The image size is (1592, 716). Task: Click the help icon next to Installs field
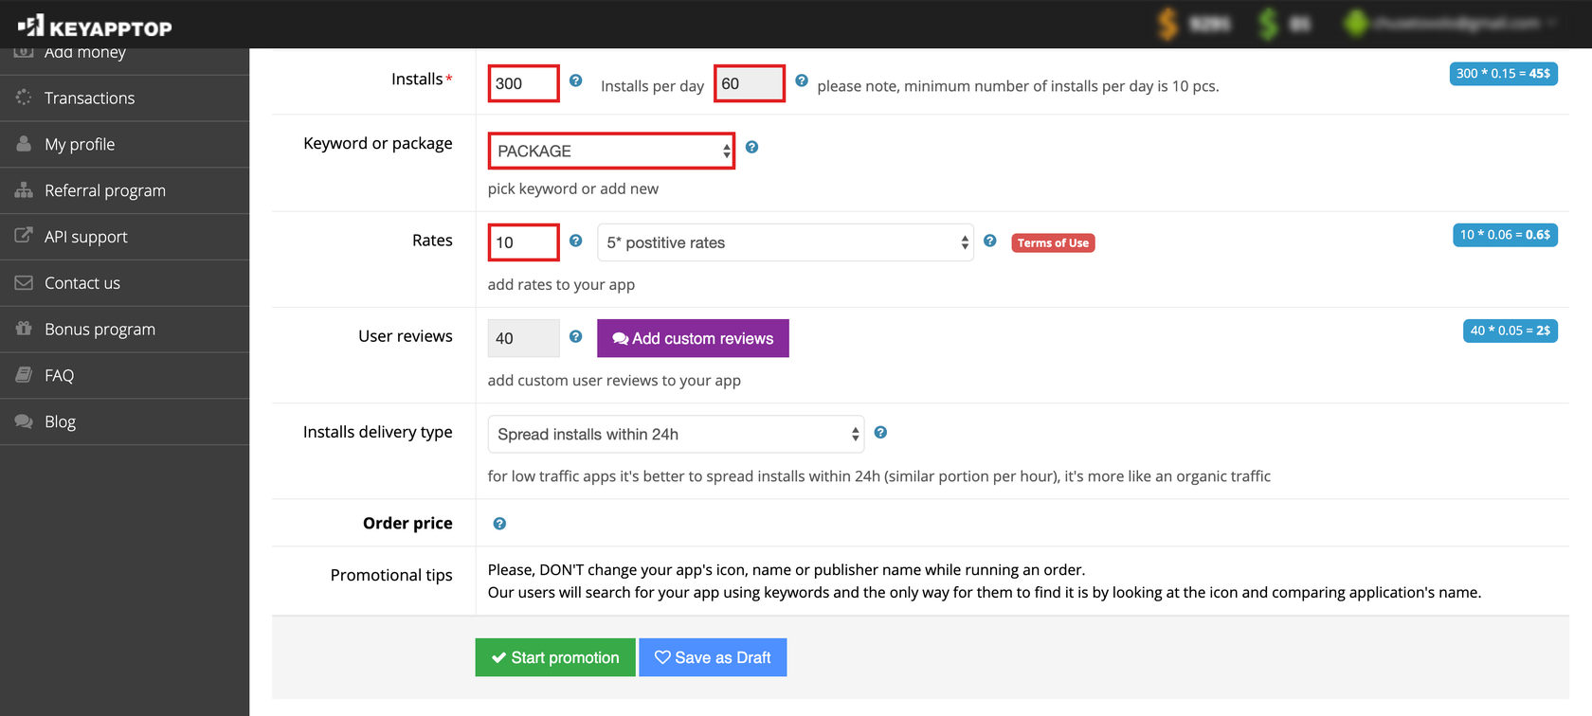575,81
